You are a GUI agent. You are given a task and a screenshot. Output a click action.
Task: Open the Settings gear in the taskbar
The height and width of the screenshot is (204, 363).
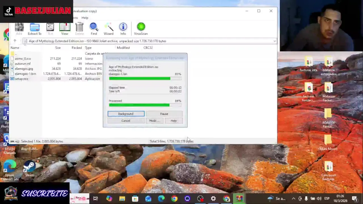pos(213,199)
